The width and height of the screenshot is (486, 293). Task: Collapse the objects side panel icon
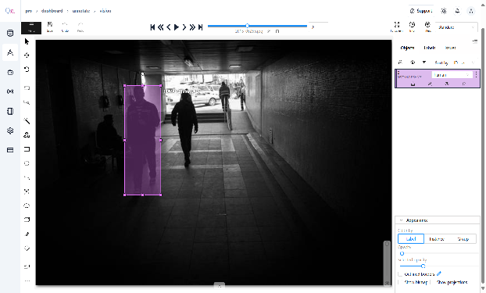coord(475,41)
